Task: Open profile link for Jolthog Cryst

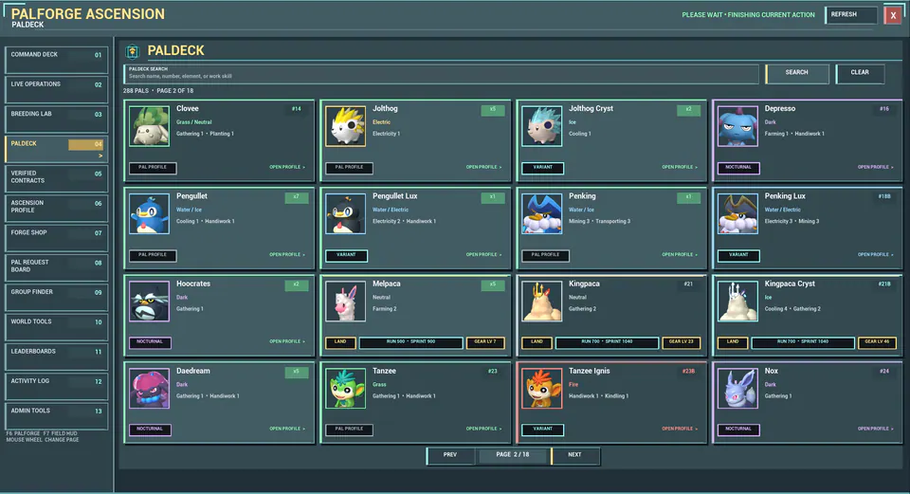Action: tap(680, 167)
